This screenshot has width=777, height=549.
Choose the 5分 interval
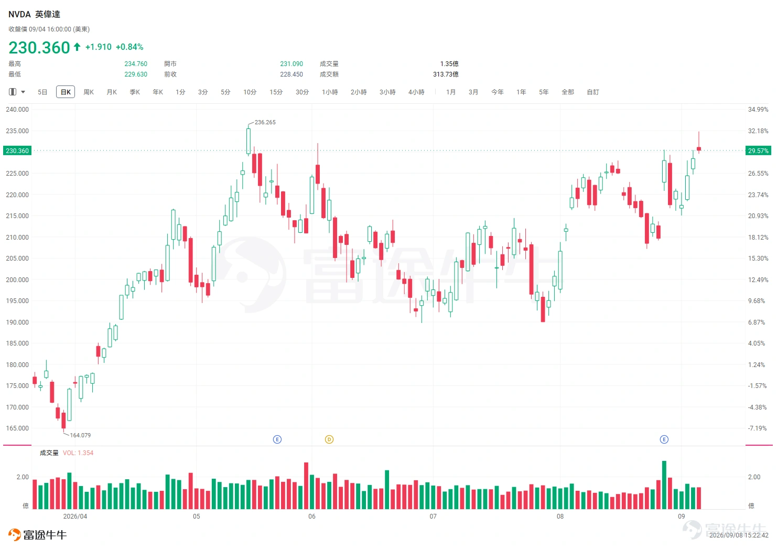[225, 92]
